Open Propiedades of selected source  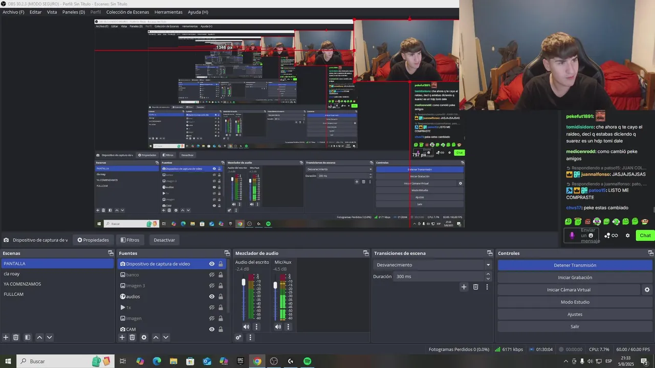[x=93, y=240]
